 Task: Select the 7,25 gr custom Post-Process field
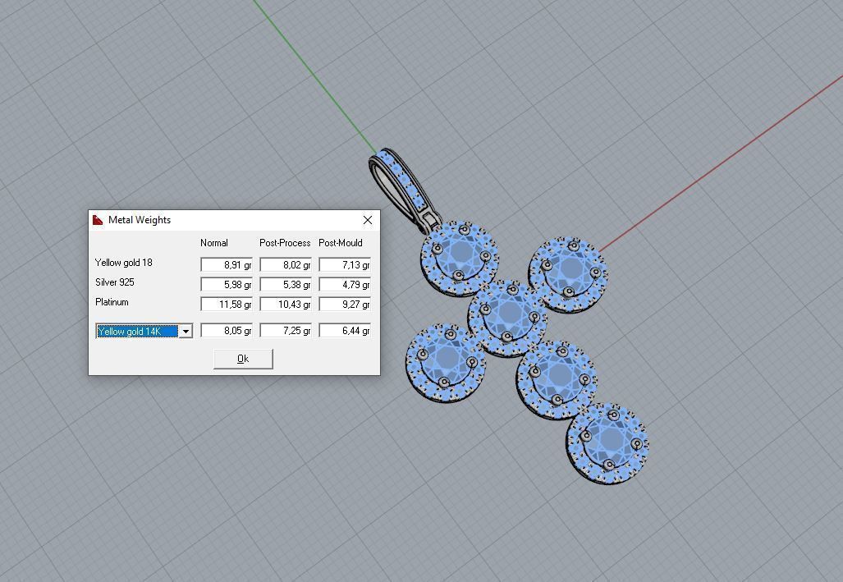click(x=286, y=330)
